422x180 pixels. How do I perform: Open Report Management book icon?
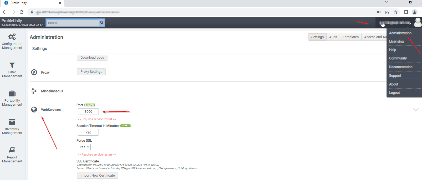(x=12, y=150)
